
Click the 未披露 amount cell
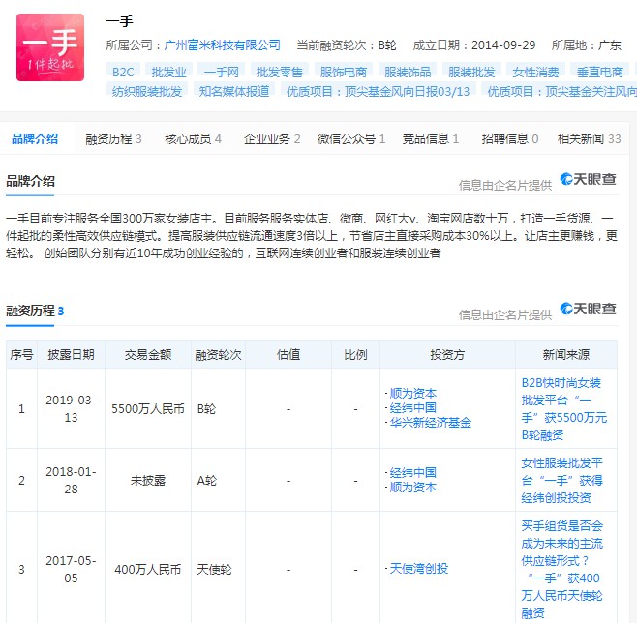pos(148,480)
